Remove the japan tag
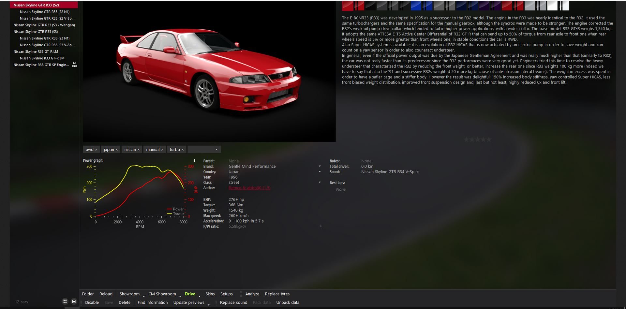The height and width of the screenshot is (309, 626). click(x=116, y=150)
